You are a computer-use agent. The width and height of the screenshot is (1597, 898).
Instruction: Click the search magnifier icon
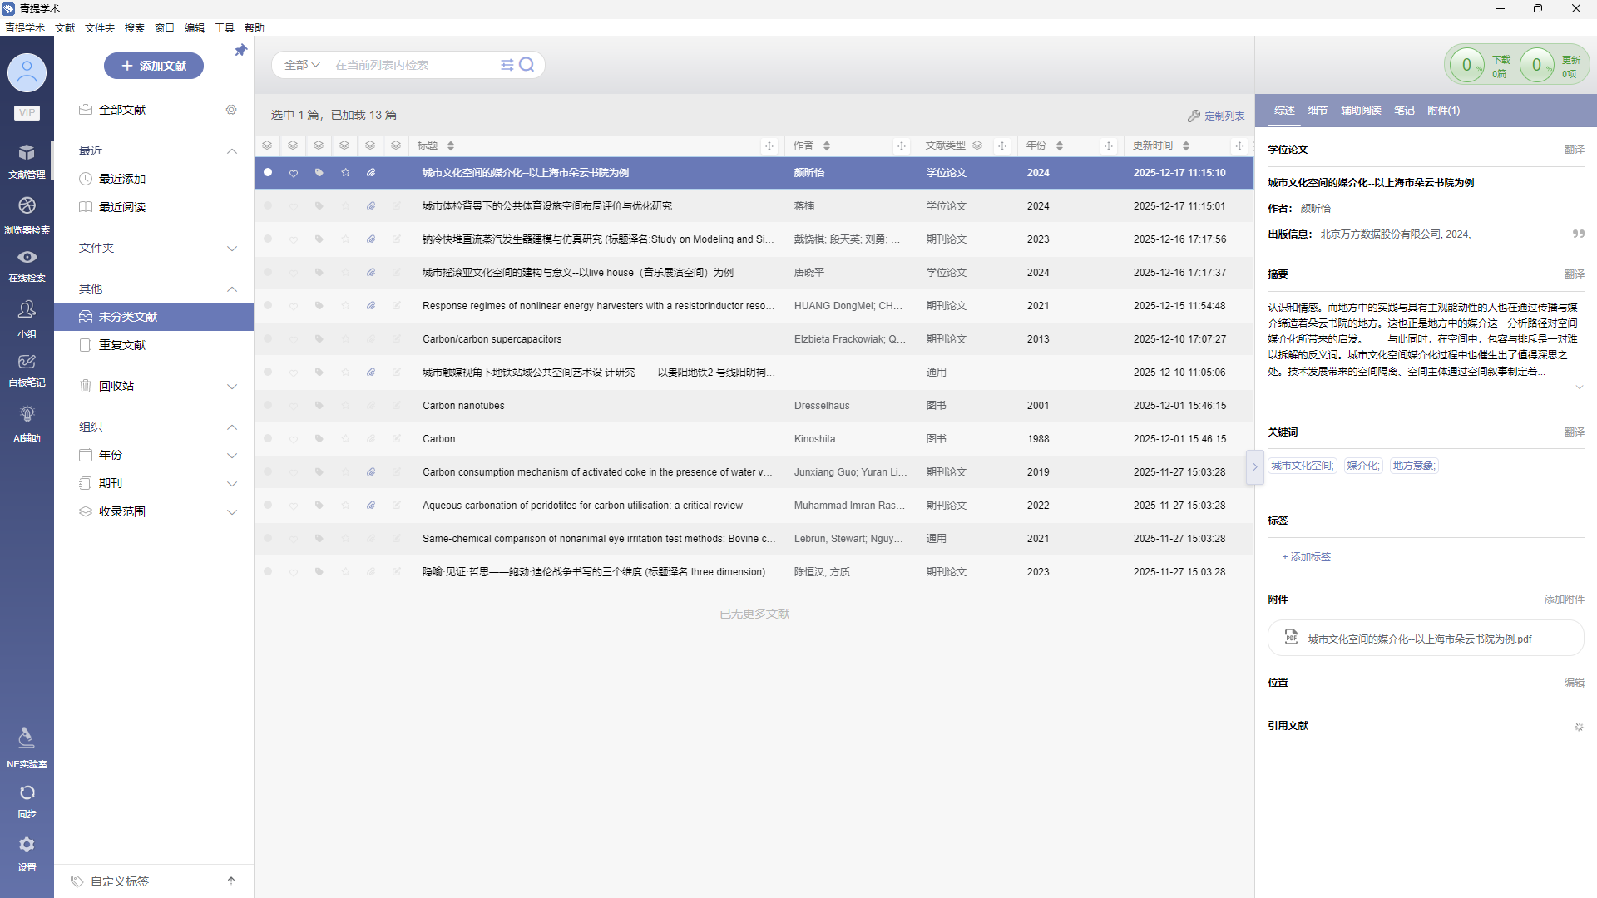(527, 65)
